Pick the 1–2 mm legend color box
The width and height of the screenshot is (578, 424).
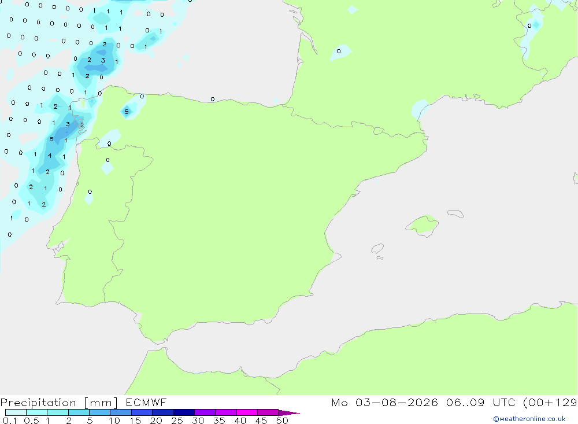(x=57, y=412)
